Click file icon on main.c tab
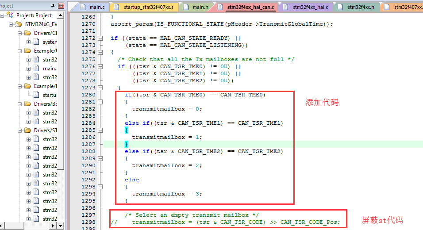 [x=83, y=7]
